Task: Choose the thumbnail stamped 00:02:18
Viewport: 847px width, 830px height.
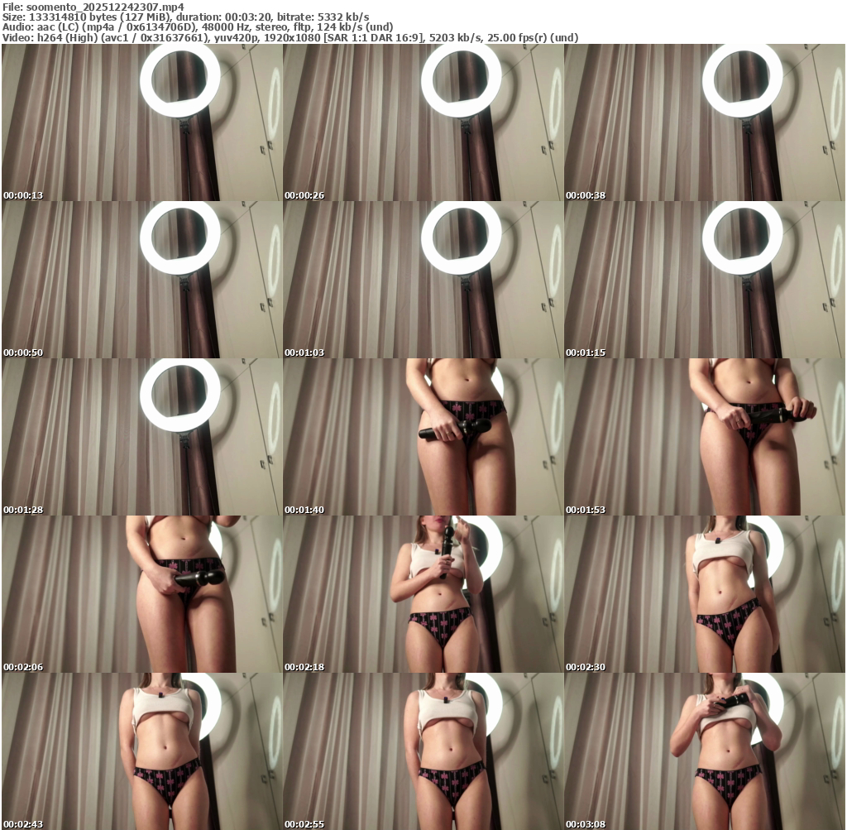Action: (x=423, y=594)
